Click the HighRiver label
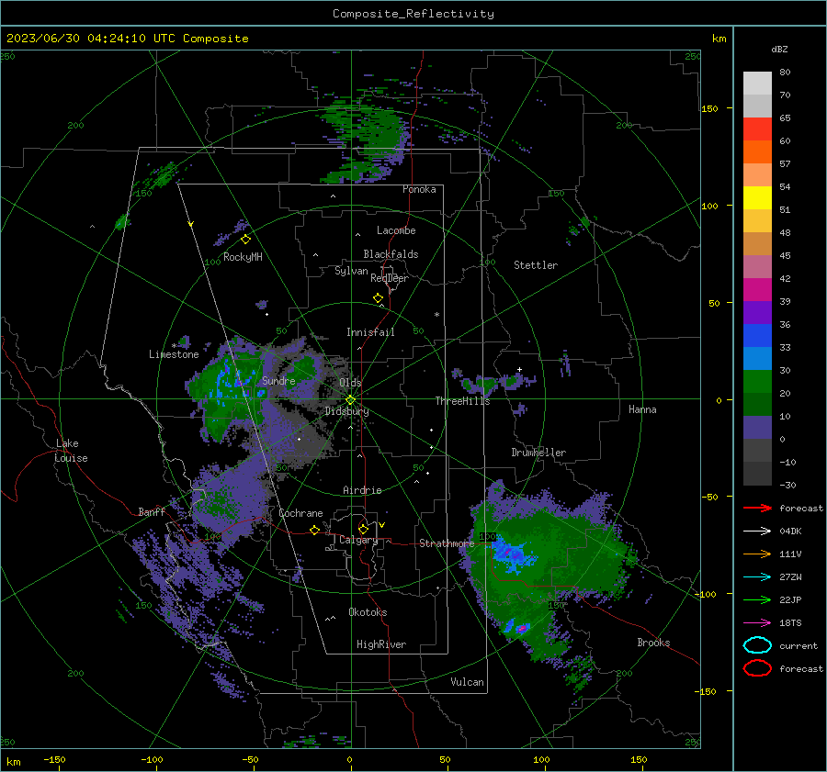 point(381,644)
